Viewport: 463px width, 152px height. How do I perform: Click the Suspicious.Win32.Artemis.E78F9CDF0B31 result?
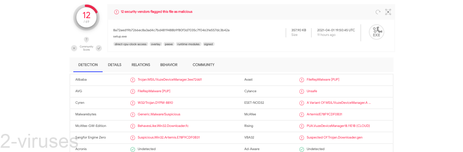point(169,138)
